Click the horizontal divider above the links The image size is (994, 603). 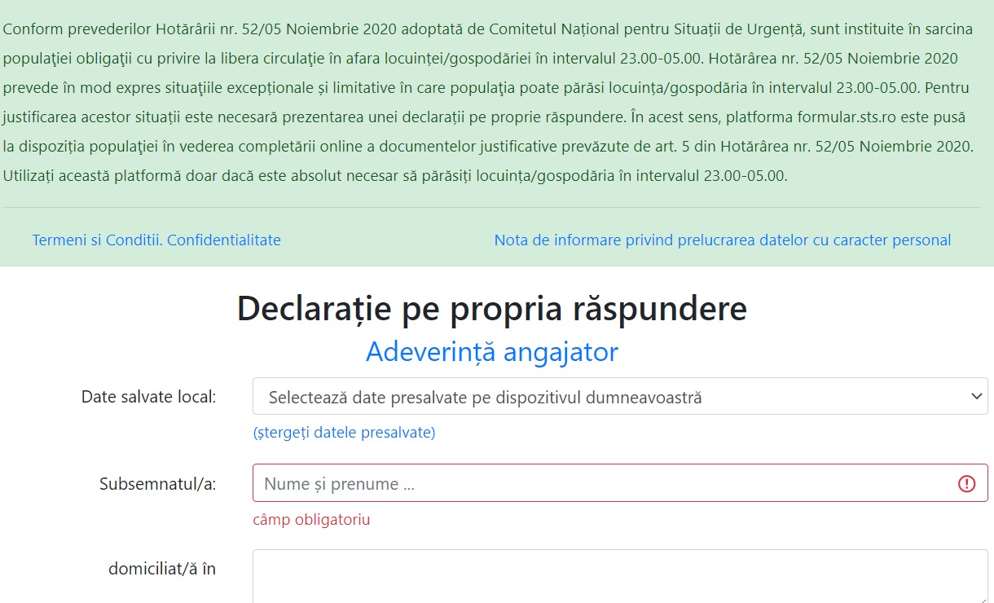(491, 208)
